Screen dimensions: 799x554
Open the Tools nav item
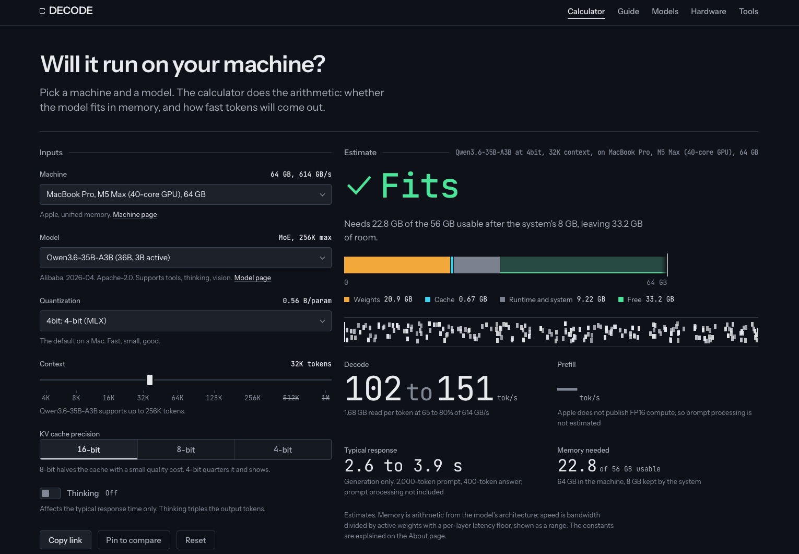pyautogui.click(x=748, y=11)
